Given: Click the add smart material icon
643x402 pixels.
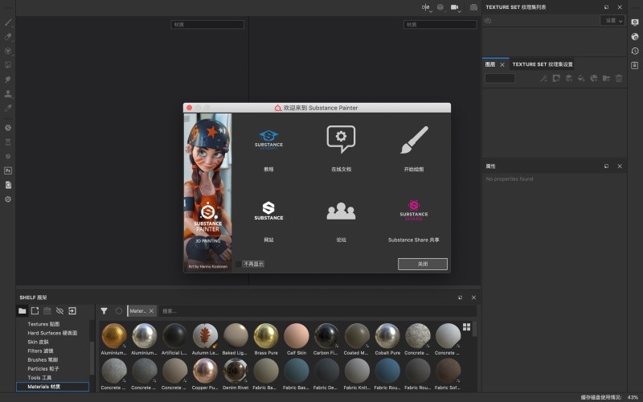Looking at the screenshot, I should (x=594, y=78).
